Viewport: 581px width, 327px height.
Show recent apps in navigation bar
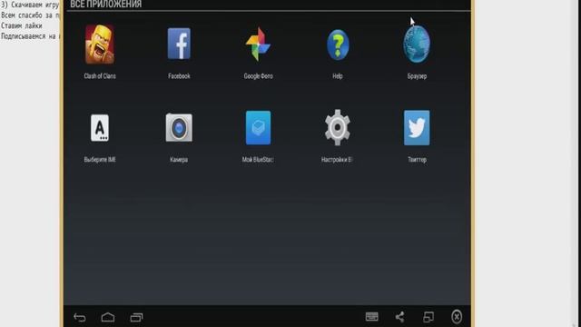tap(136, 317)
